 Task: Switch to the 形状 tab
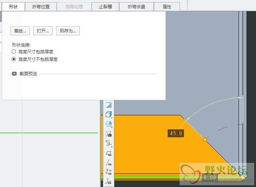click(x=13, y=6)
